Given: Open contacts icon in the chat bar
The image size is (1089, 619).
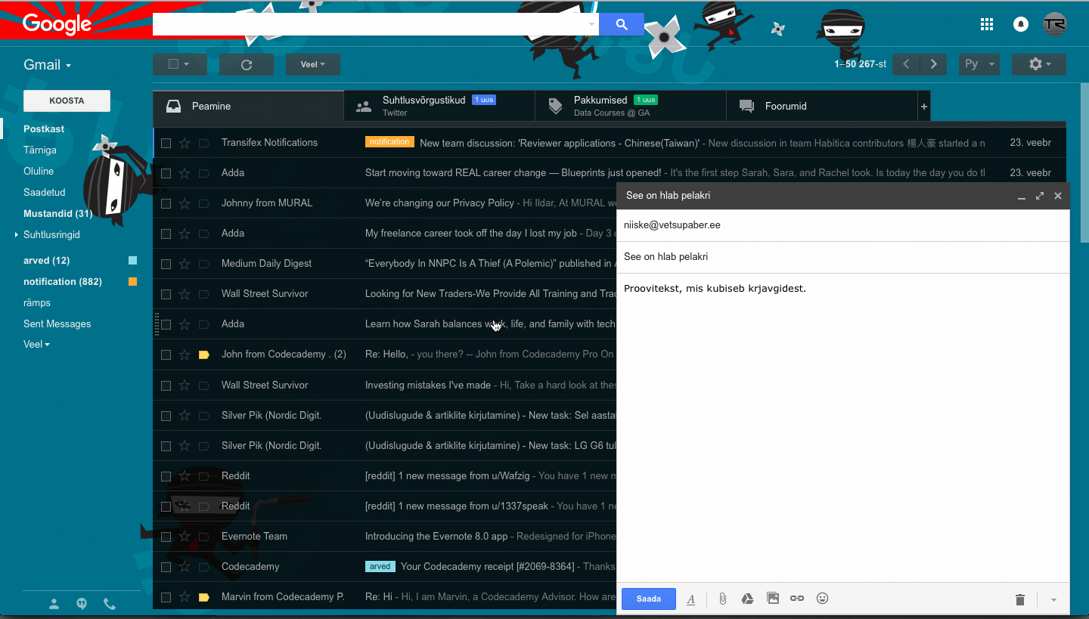Looking at the screenshot, I should (54, 604).
